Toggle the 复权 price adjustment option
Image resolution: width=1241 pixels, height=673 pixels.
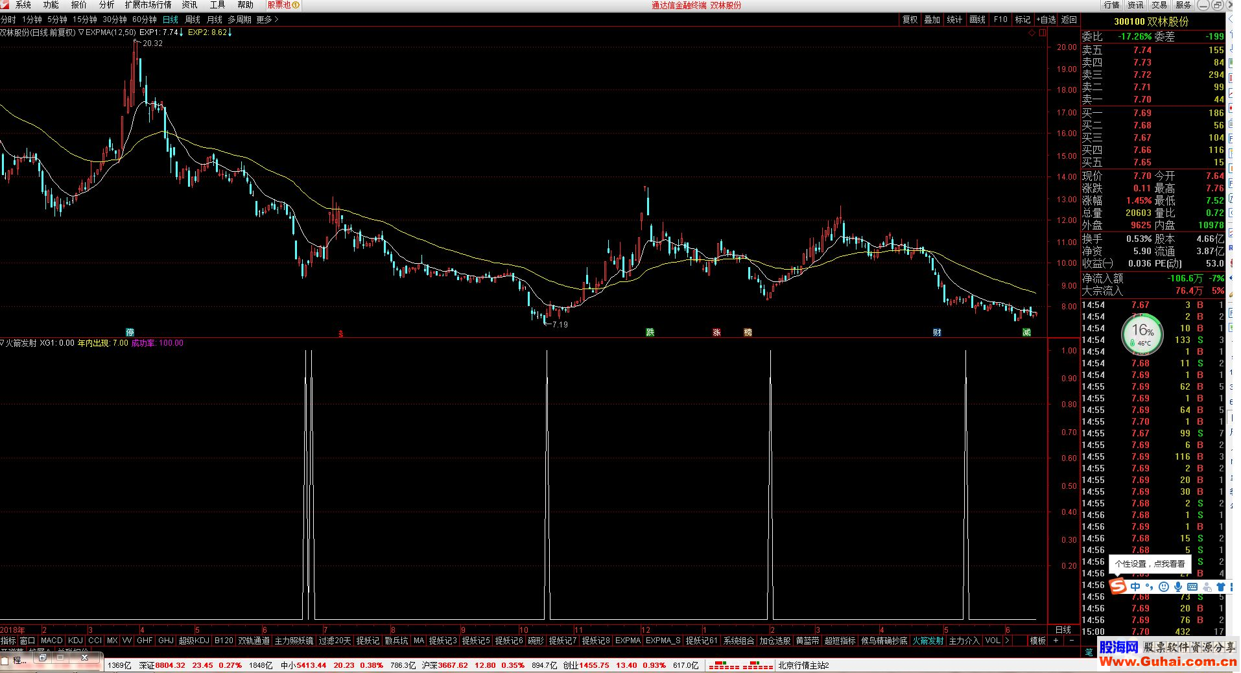coord(910,19)
